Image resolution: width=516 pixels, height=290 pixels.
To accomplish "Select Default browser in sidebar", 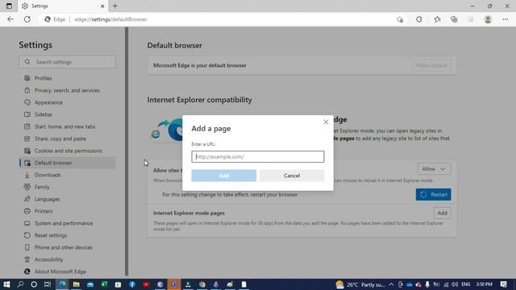I will click(x=68, y=163).
